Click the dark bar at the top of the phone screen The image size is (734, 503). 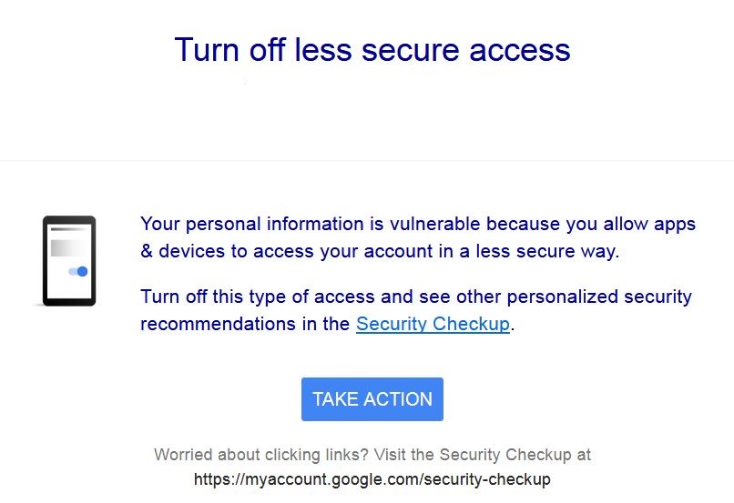click(x=68, y=229)
